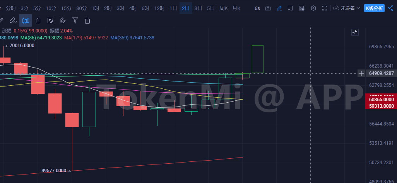Open the add-window layout icon
The image size is (397, 183).
click(290, 8)
